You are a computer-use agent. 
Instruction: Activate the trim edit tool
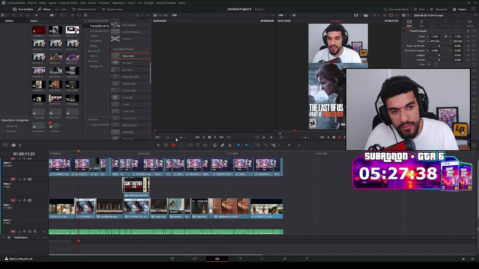click(x=166, y=145)
